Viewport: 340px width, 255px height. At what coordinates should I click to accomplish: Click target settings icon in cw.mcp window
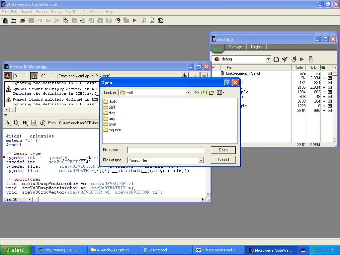276,59
